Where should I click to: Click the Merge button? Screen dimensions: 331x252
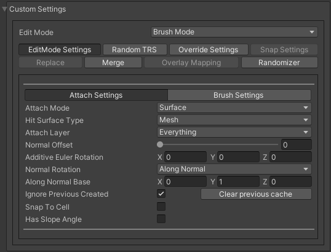113,63
